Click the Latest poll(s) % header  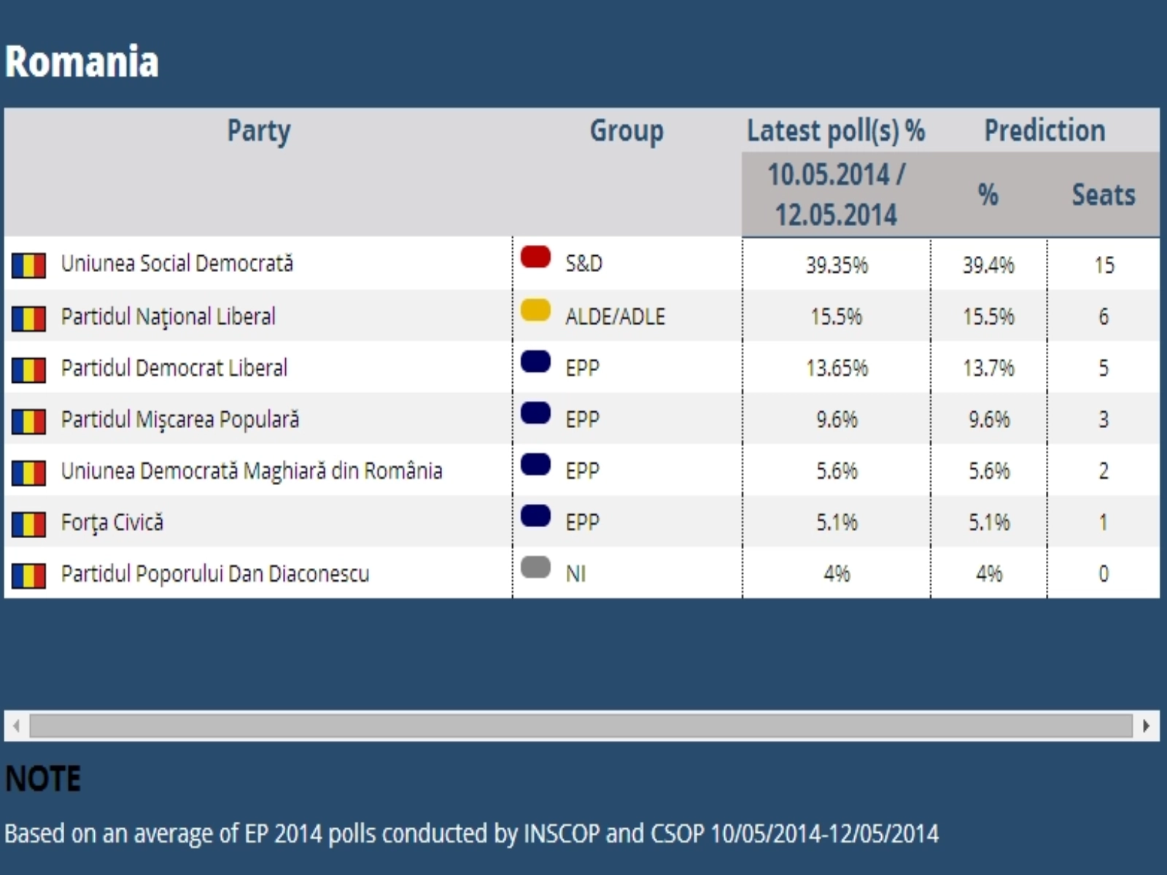coord(836,131)
